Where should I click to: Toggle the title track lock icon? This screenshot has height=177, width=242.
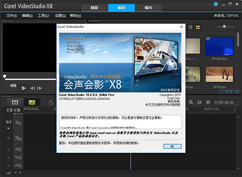point(8,149)
